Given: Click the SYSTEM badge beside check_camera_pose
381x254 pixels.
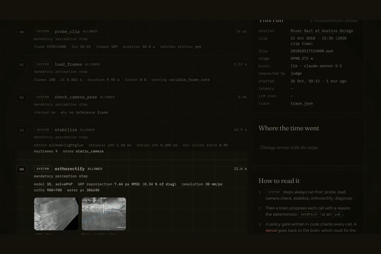Looking at the screenshot, I should tap(43, 97).
